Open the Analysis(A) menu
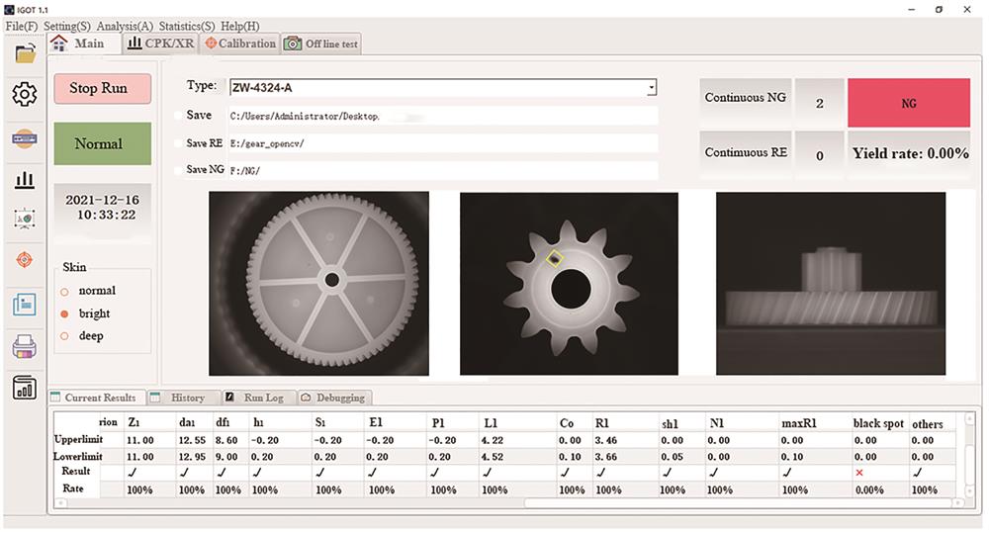This screenshot has width=989, height=534. pos(125,26)
